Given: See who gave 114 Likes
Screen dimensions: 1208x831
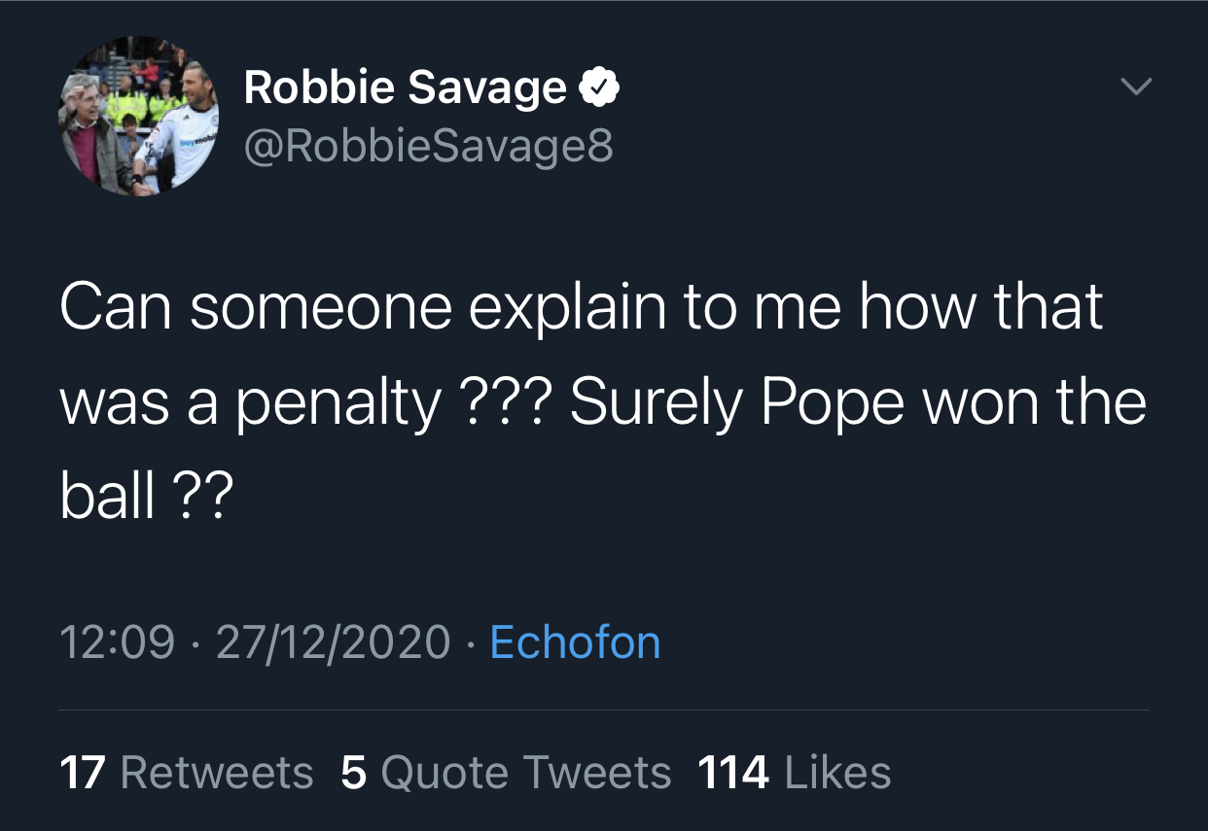Looking at the screenshot, I should click(x=794, y=773).
